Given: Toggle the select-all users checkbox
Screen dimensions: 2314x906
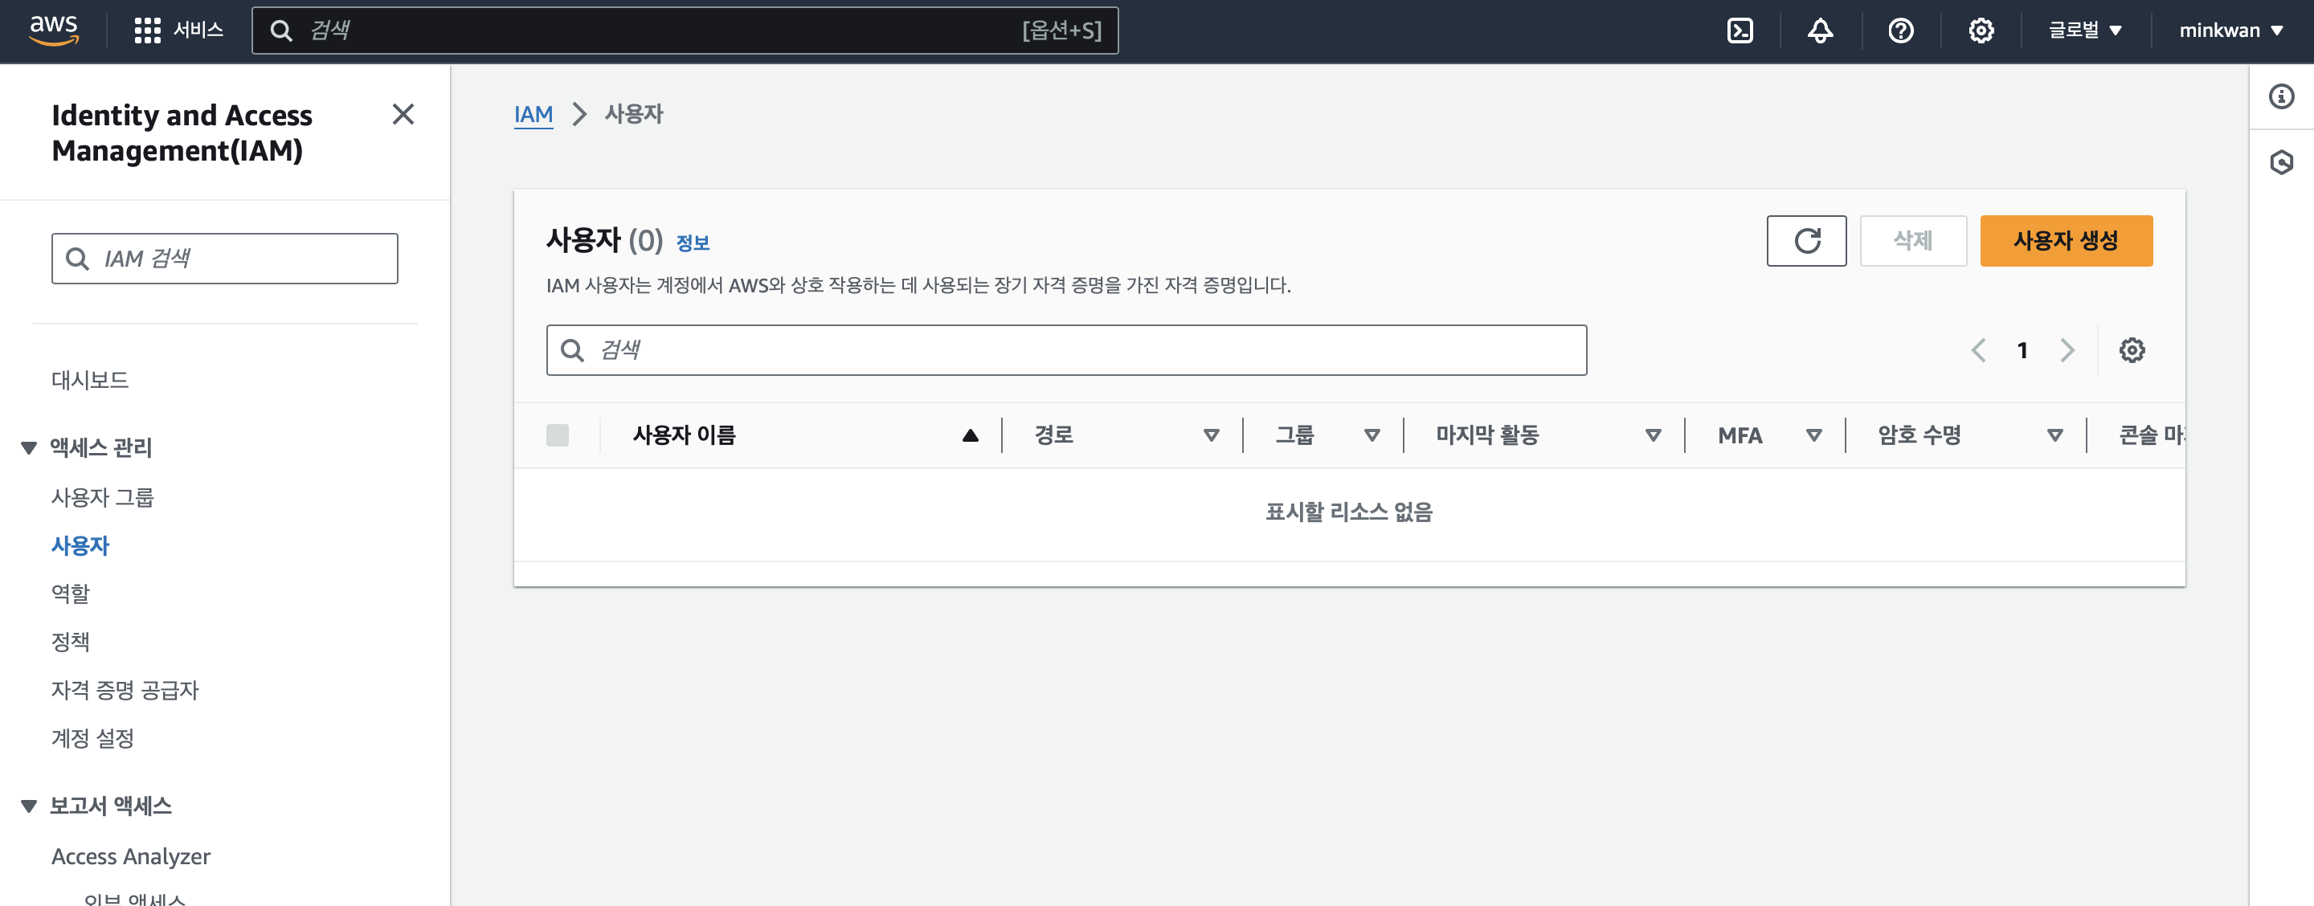Looking at the screenshot, I should (557, 435).
